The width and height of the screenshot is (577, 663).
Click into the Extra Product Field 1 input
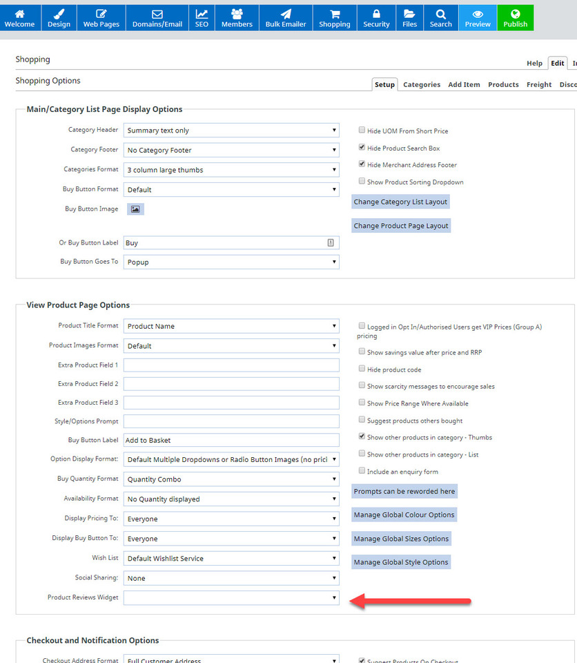pyautogui.click(x=231, y=365)
